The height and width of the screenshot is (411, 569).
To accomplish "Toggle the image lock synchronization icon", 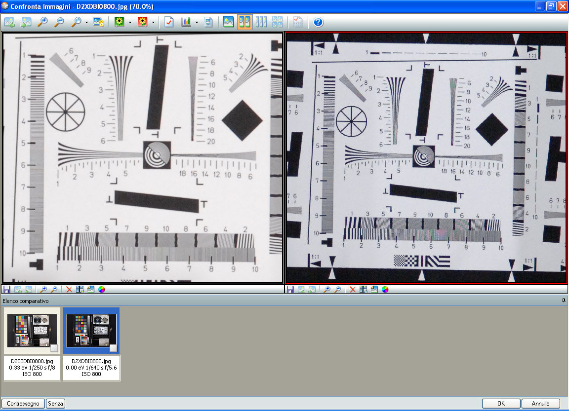I will 99,22.
